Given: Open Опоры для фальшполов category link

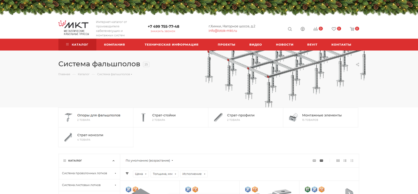Looking at the screenshot, I should [x=99, y=115].
